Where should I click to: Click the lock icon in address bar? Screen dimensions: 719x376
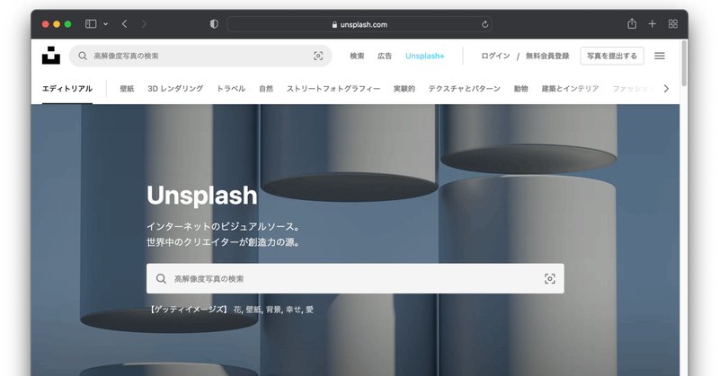pos(334,24)
